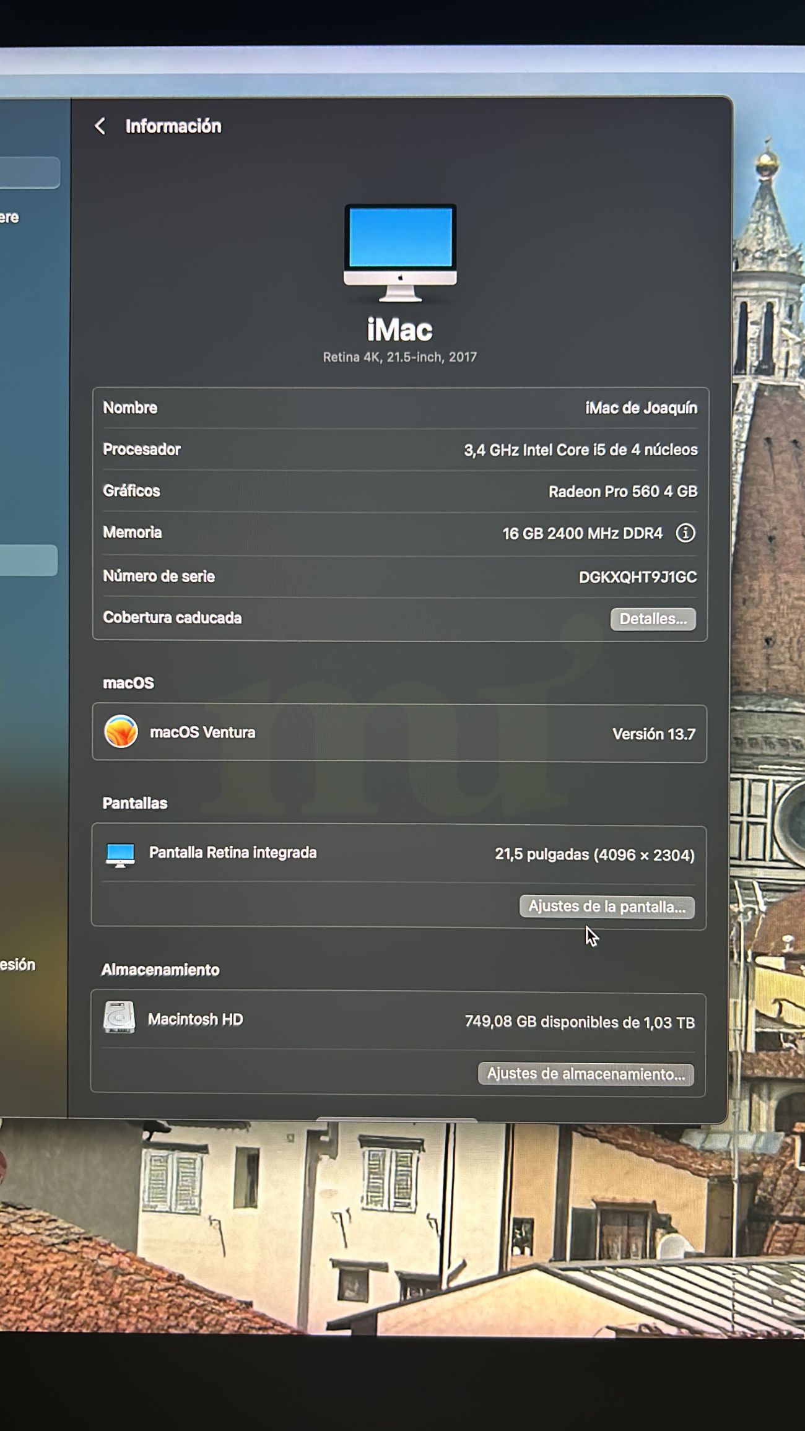Click the large "iMac" model title
Viewport: 805px width, 1431px height.
coord(400,329)
